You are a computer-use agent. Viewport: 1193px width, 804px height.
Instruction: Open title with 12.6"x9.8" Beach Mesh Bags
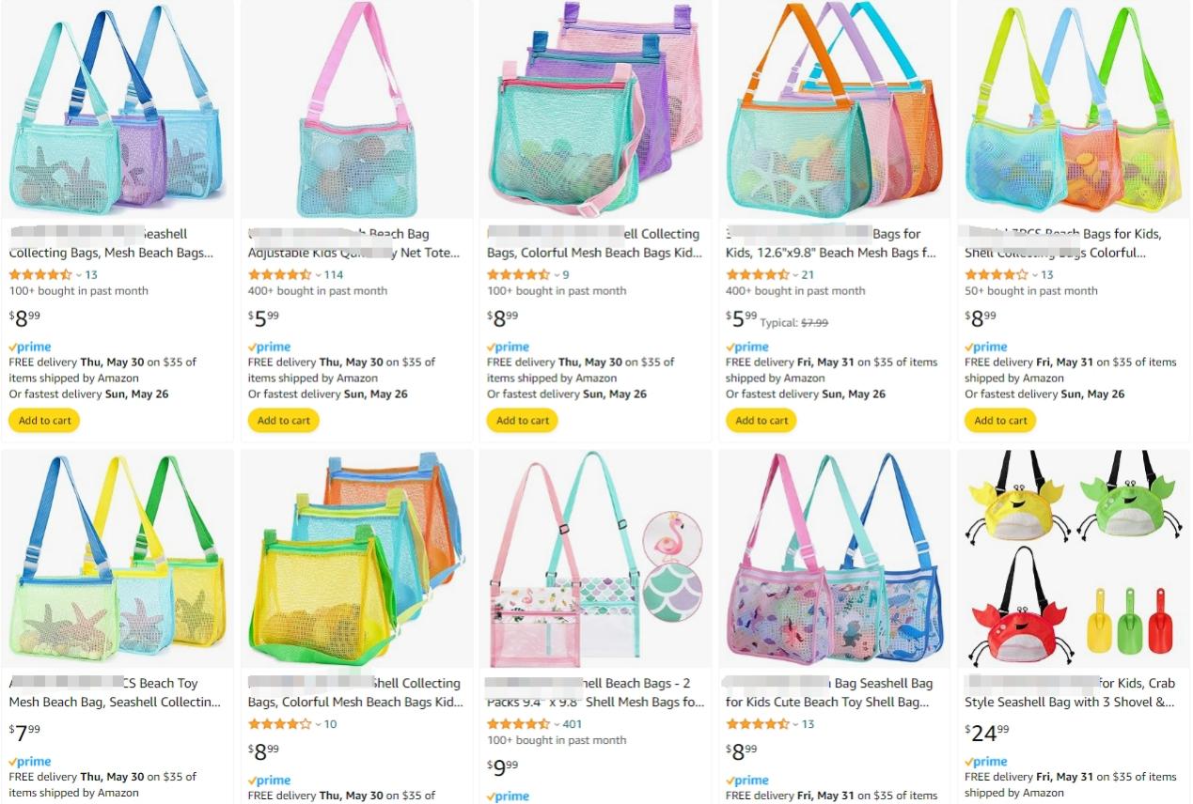pos(831,243)
